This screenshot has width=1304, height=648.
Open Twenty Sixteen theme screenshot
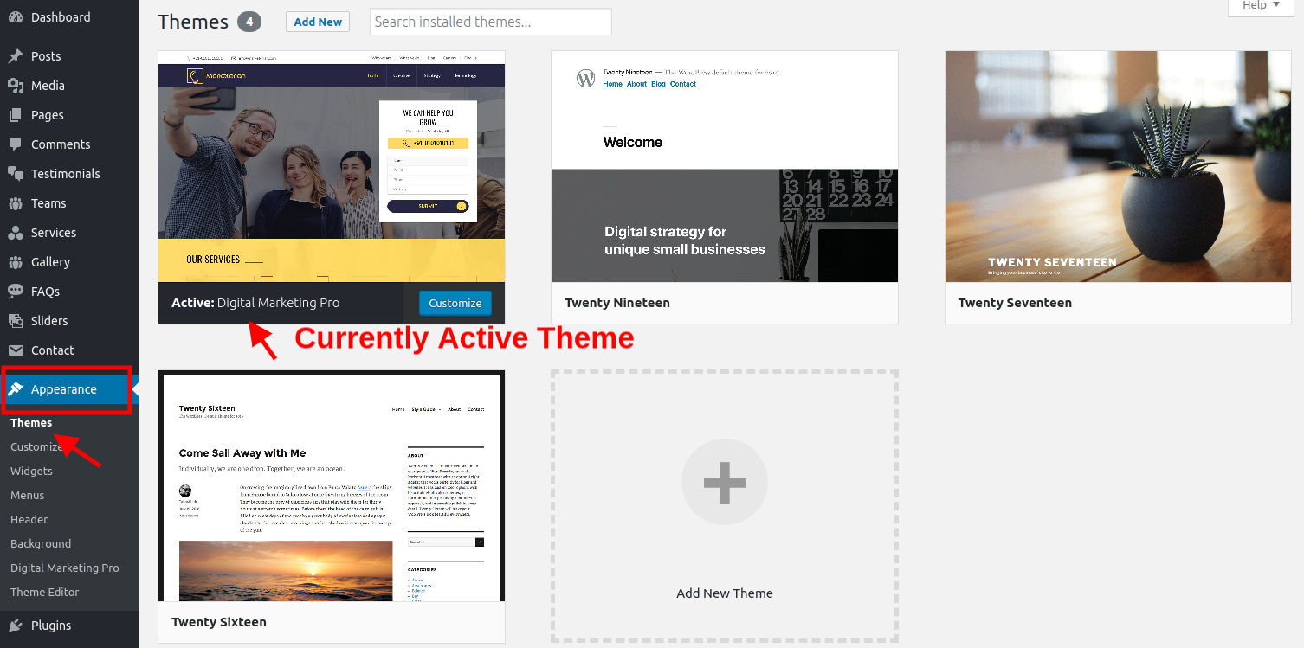(332, 486)
